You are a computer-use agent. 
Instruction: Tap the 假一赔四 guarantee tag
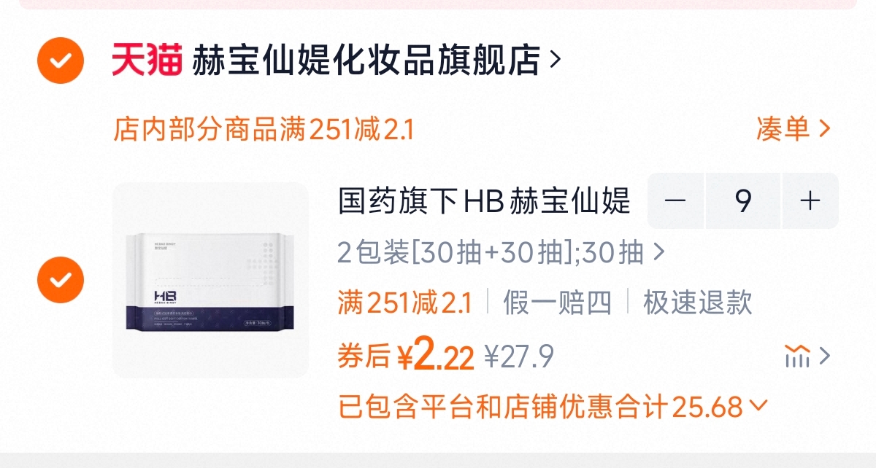coord(557,303)
